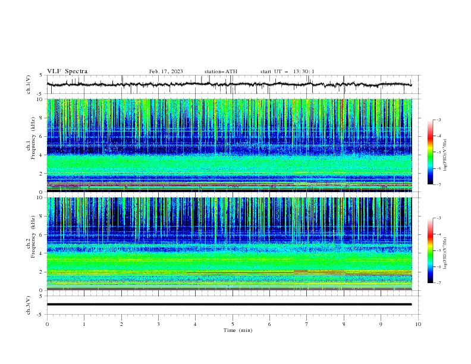Click the "-7" label on the ch.2 color bar
Screen dimensions: 471x364
[438, 283]
